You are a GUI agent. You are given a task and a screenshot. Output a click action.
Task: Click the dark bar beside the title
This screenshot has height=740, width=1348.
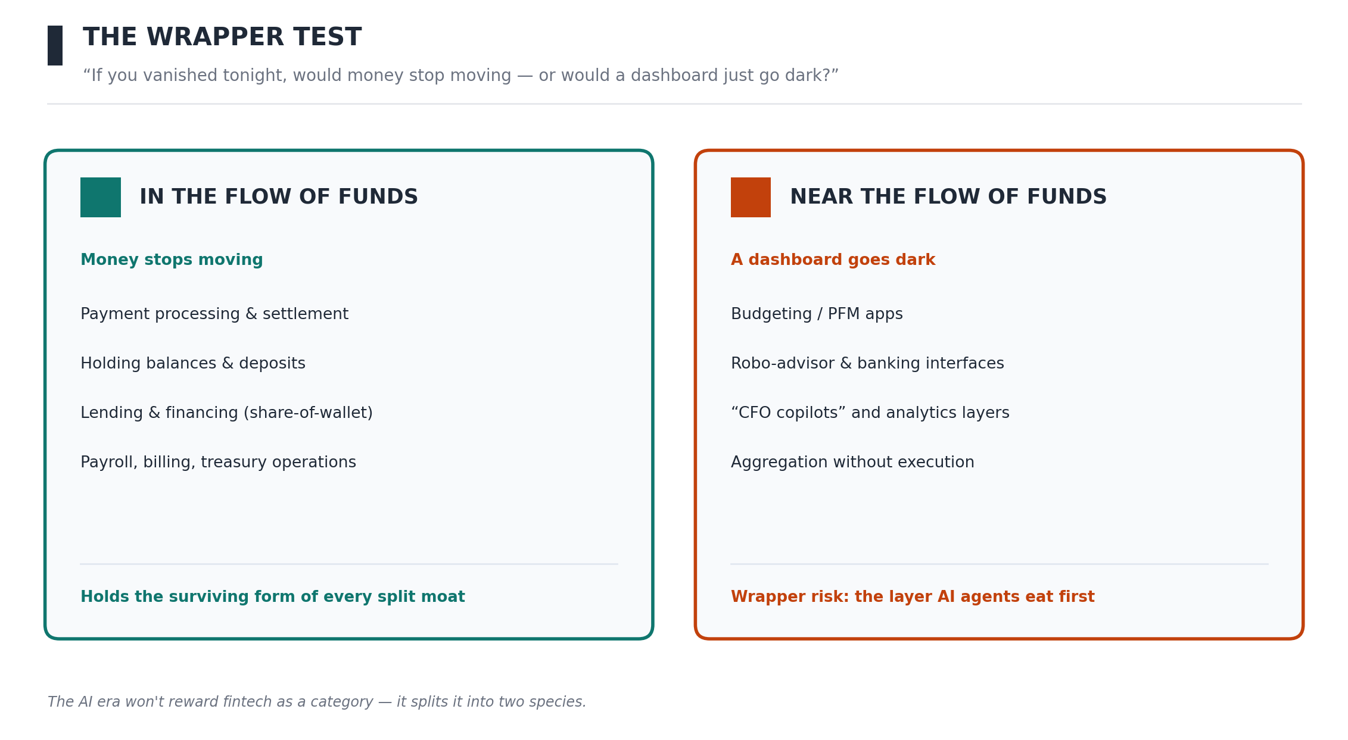pos(55,45)
